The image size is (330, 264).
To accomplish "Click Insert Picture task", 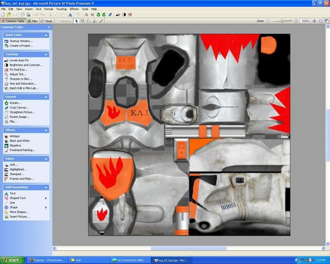I will [19, 217].
